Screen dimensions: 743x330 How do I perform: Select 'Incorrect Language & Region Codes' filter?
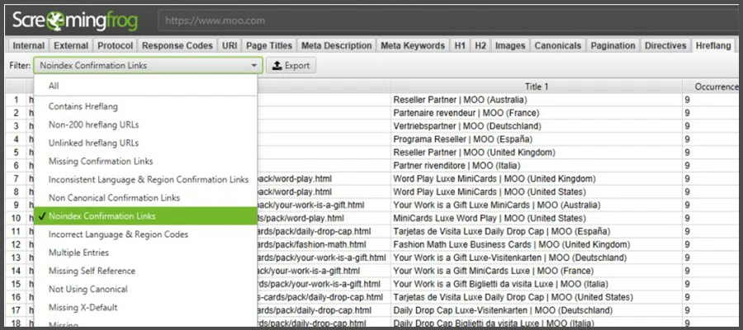click(119, 234)
